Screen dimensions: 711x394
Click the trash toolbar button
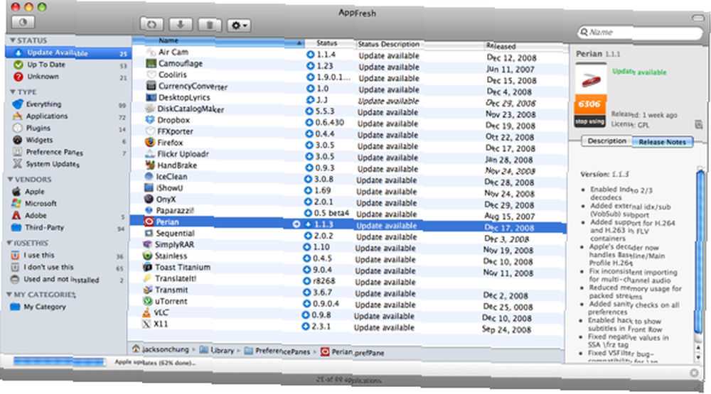pos(209,25)
